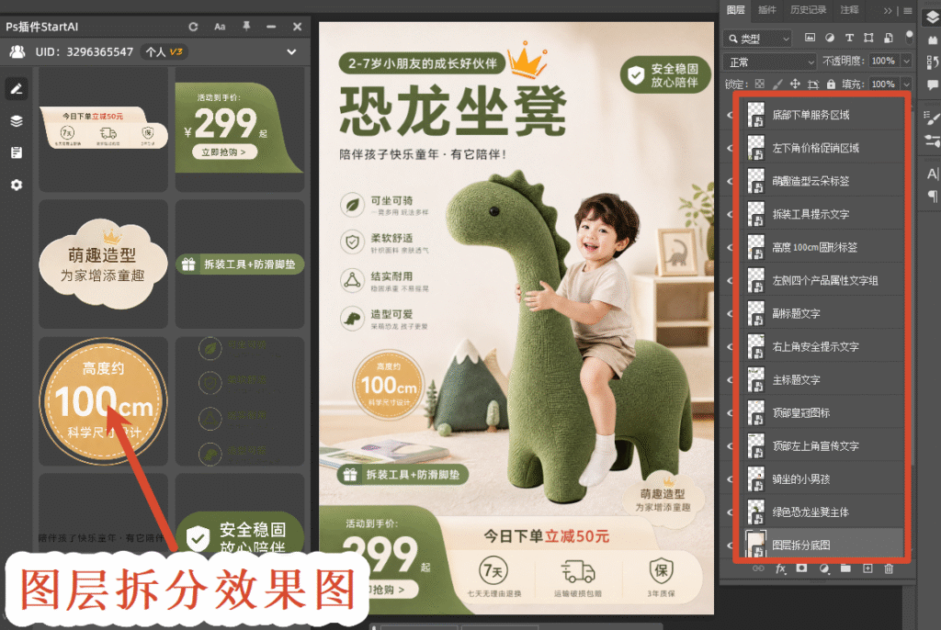The height and width of the screenshot is (630, 941).
Task: Select the 绿色恐龙坐凳主体 layer
Action: tap(821, 512)
